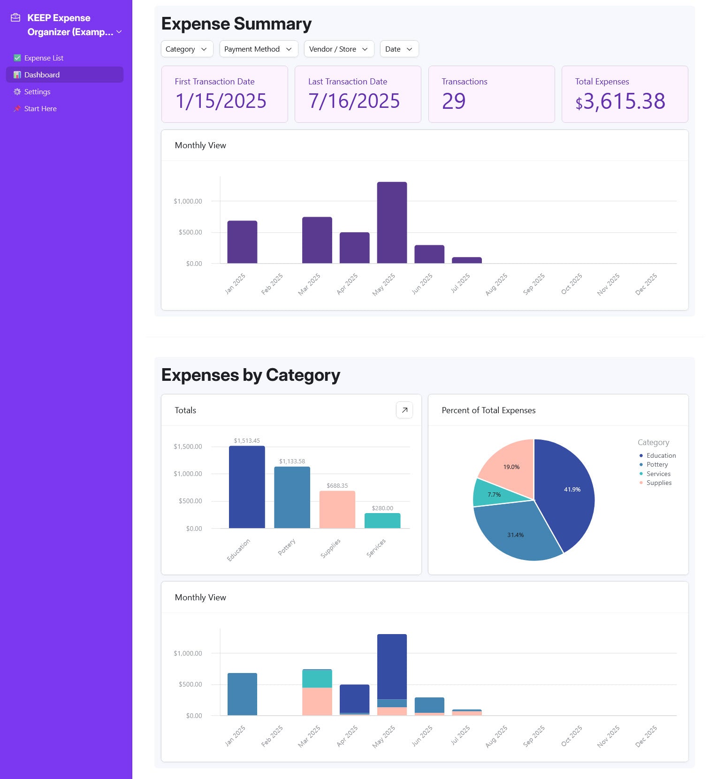Open the Settings page in sidebar

coord(37,92)
